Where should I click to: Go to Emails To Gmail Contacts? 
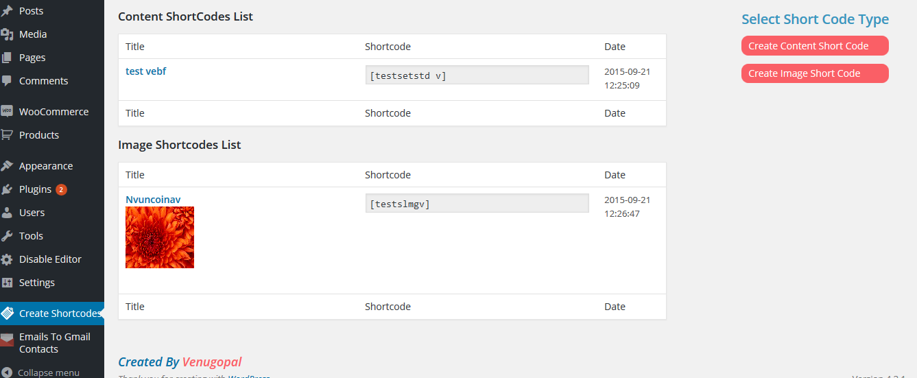click(x=54, y=343)
